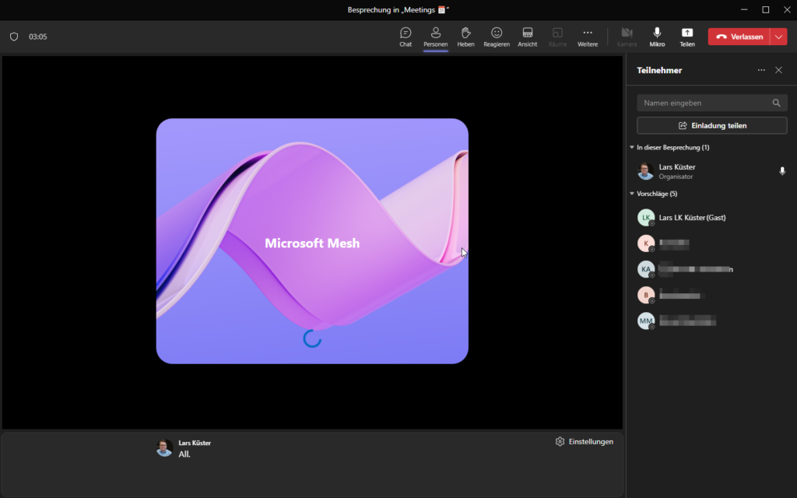Select suggested Lars LK Küster (Gast)
The height and width of the screenshot is (498, 797).
point(711,218)
